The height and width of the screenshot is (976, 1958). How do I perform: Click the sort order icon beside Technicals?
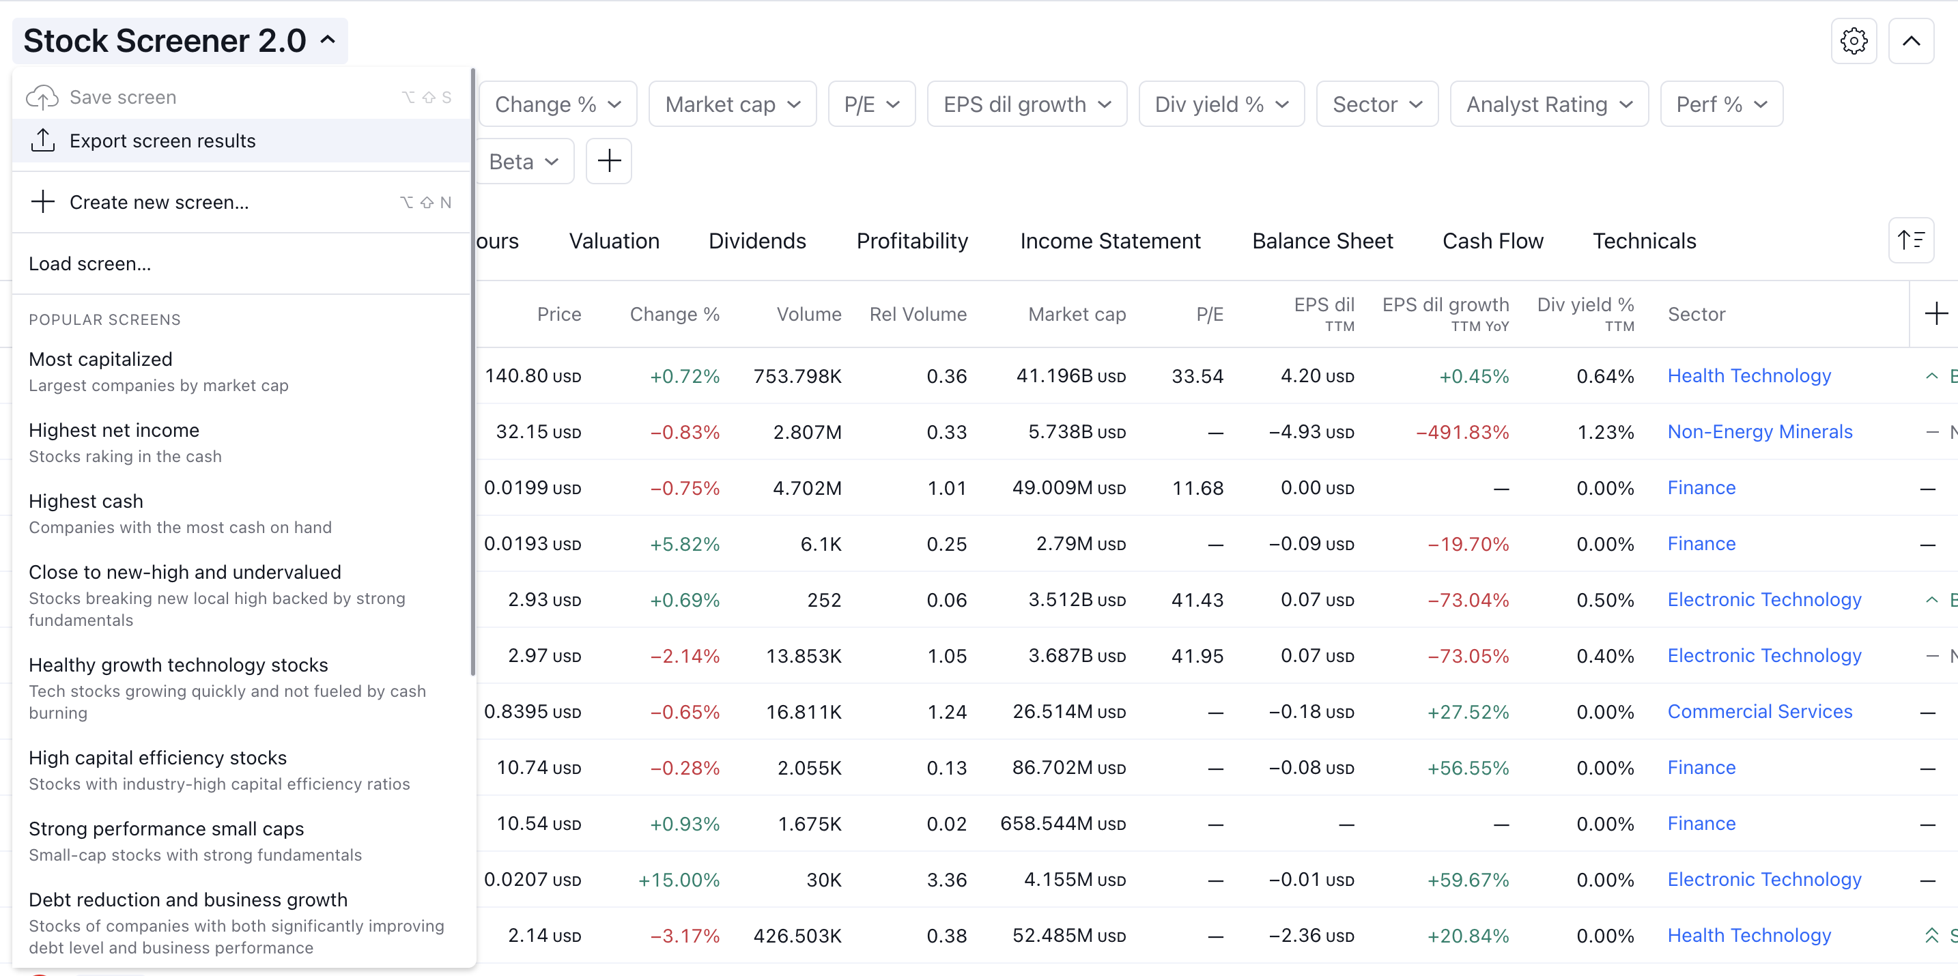[x=1911, y=241]
